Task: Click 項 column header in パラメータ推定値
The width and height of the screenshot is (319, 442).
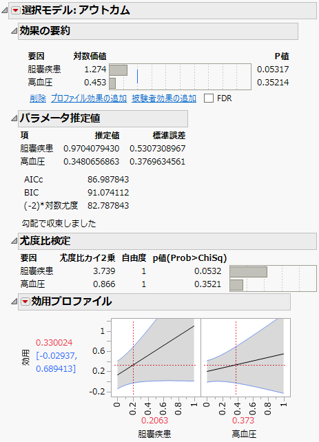Action: tap(25, 136)
